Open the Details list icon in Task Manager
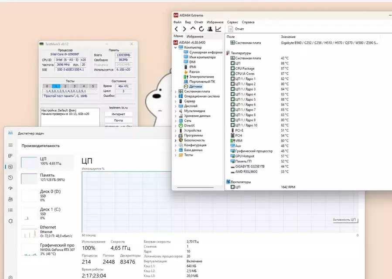The width and height of the screenshot is (392, 279). click(10, 210)
